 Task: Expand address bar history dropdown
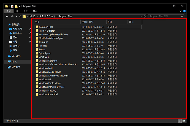point(142,17)
